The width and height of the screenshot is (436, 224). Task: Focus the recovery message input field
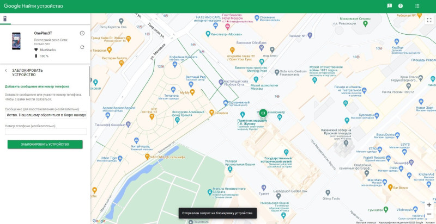click(x=46, y=115)
